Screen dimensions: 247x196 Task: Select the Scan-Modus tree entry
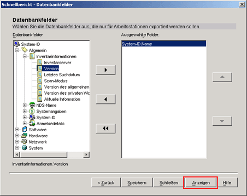click(x=56, y=81)
